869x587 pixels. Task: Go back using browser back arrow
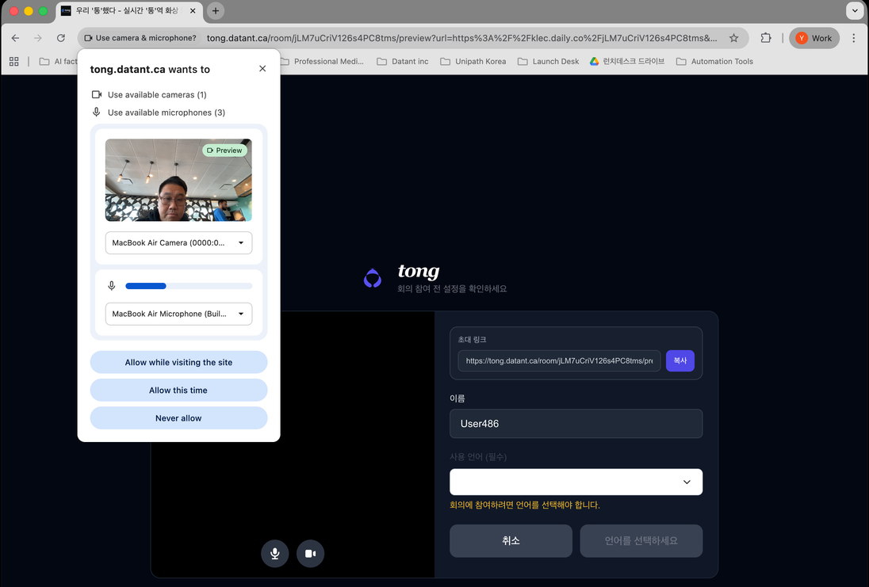[x=16, y=38]
